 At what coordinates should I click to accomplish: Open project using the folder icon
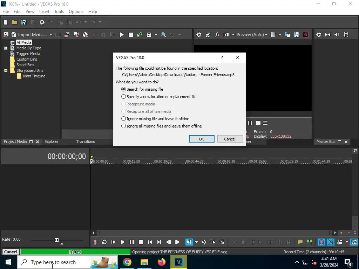(15, 22)
